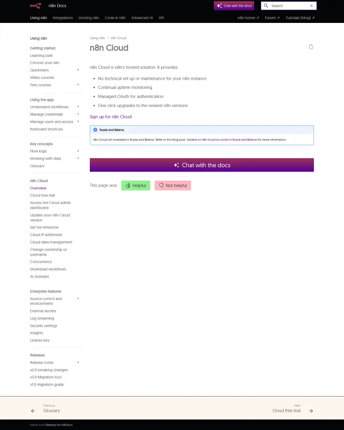Open the Integrations tab
Screen dimensions: 344x430
coord(63,18)
